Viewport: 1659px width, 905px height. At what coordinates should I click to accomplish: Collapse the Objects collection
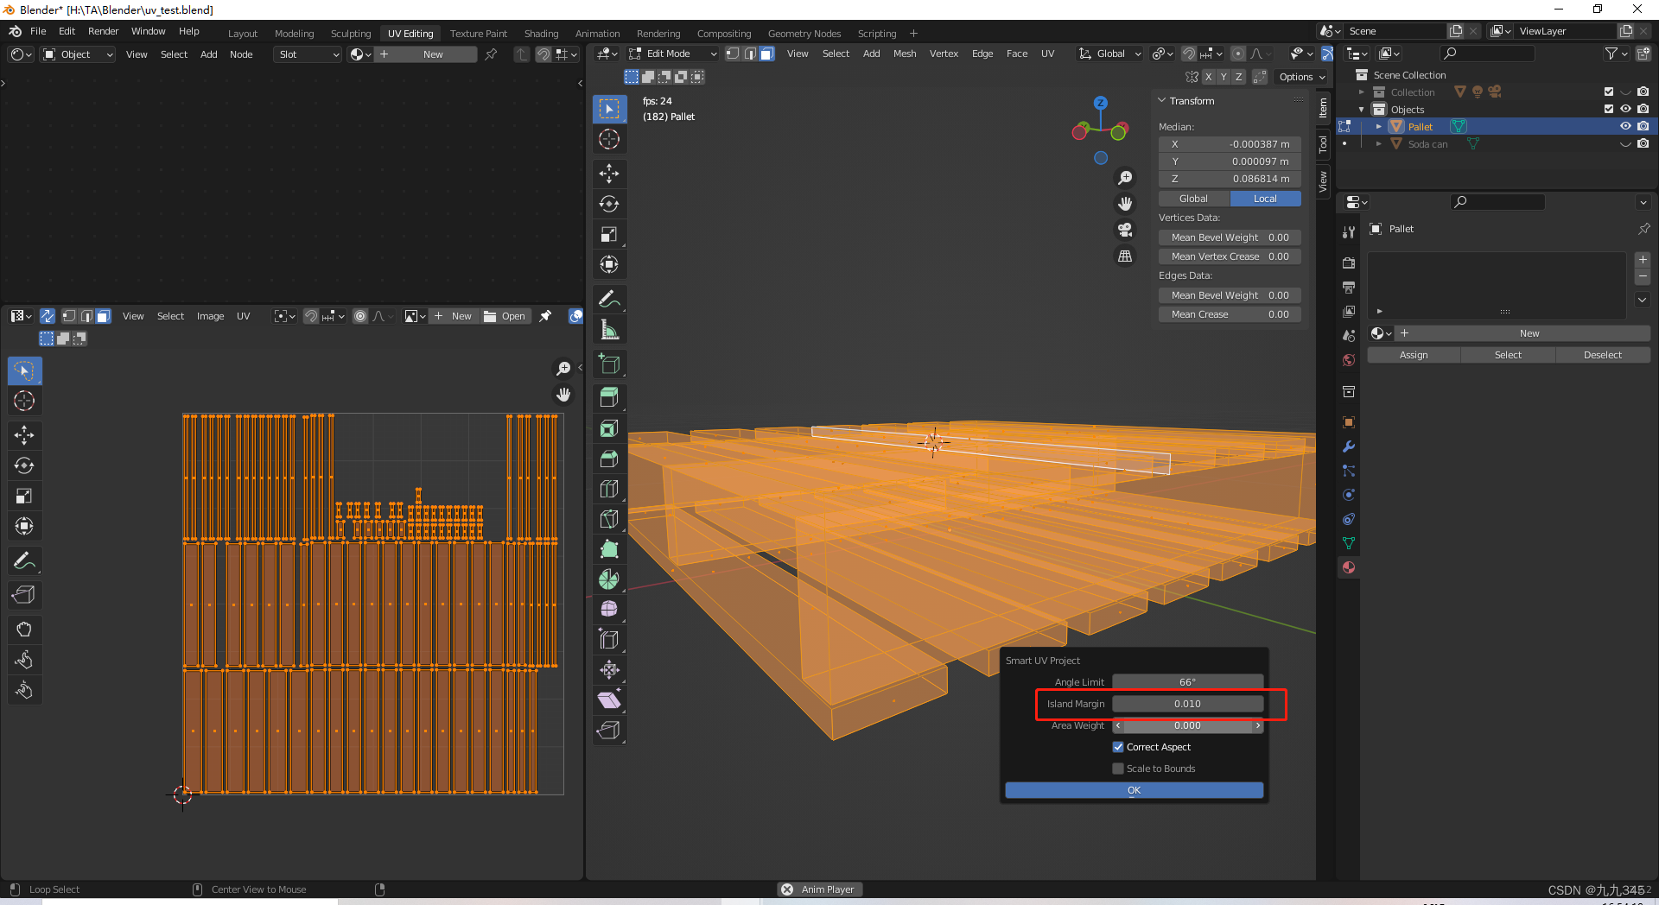[x=1362, y=110]
